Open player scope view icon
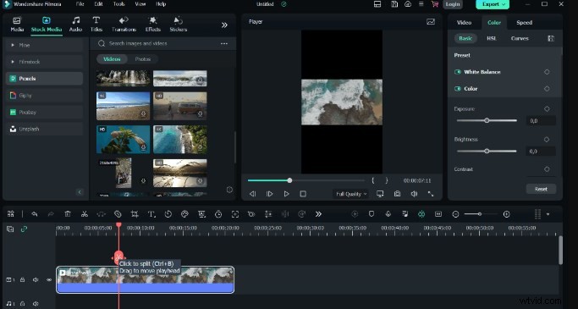This screenshot has width=578, height=309. pos(431,22)
